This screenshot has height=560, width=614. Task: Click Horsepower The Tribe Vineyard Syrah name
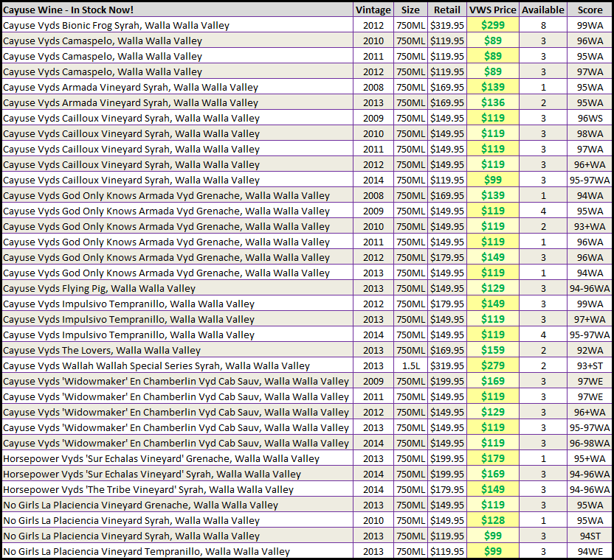pyautogui.click(x=148, y=489)
